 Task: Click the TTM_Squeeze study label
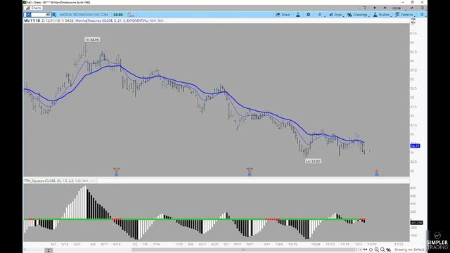tap(52, 181)
